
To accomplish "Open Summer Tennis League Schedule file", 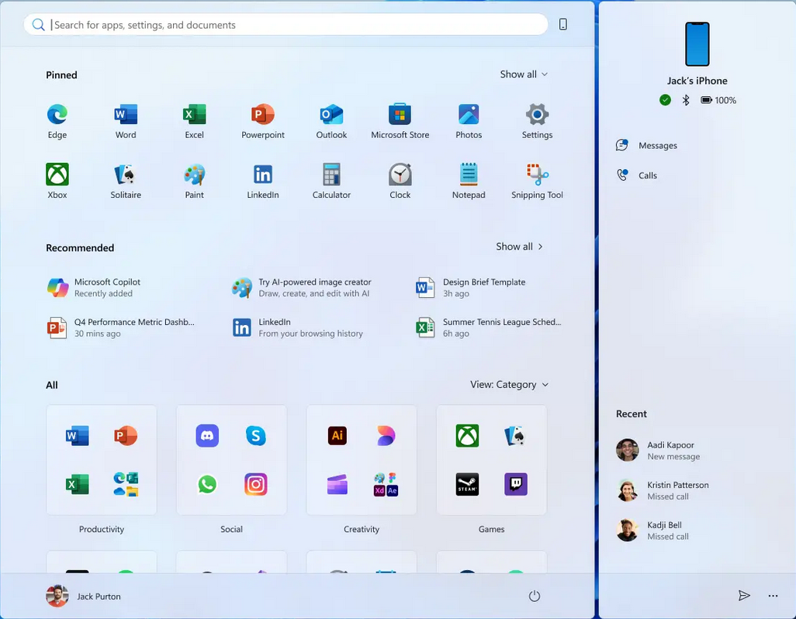I will [x=489, y=328].
